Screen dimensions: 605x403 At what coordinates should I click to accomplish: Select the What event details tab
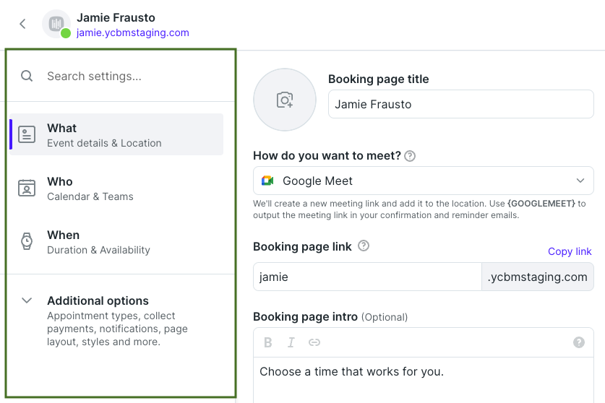click(x=116, y=134)
